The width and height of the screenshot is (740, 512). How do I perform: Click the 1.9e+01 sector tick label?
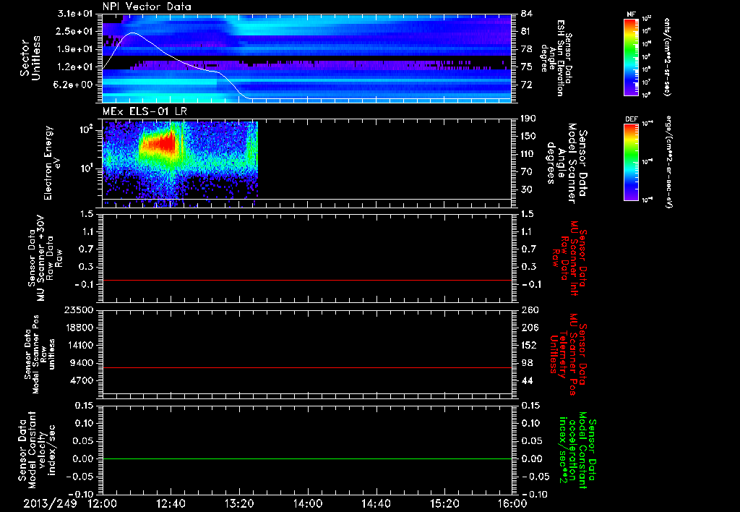click(75, 49)
